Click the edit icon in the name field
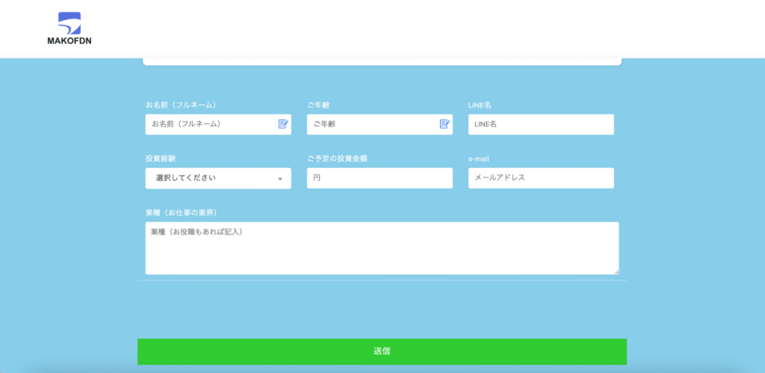 click(x=283, y=124)
